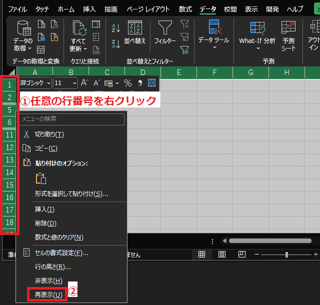The width and height of the screenshot is (320, 305).
Task: Click increase font size icon in mini toolbar
Action: (84, 83)
